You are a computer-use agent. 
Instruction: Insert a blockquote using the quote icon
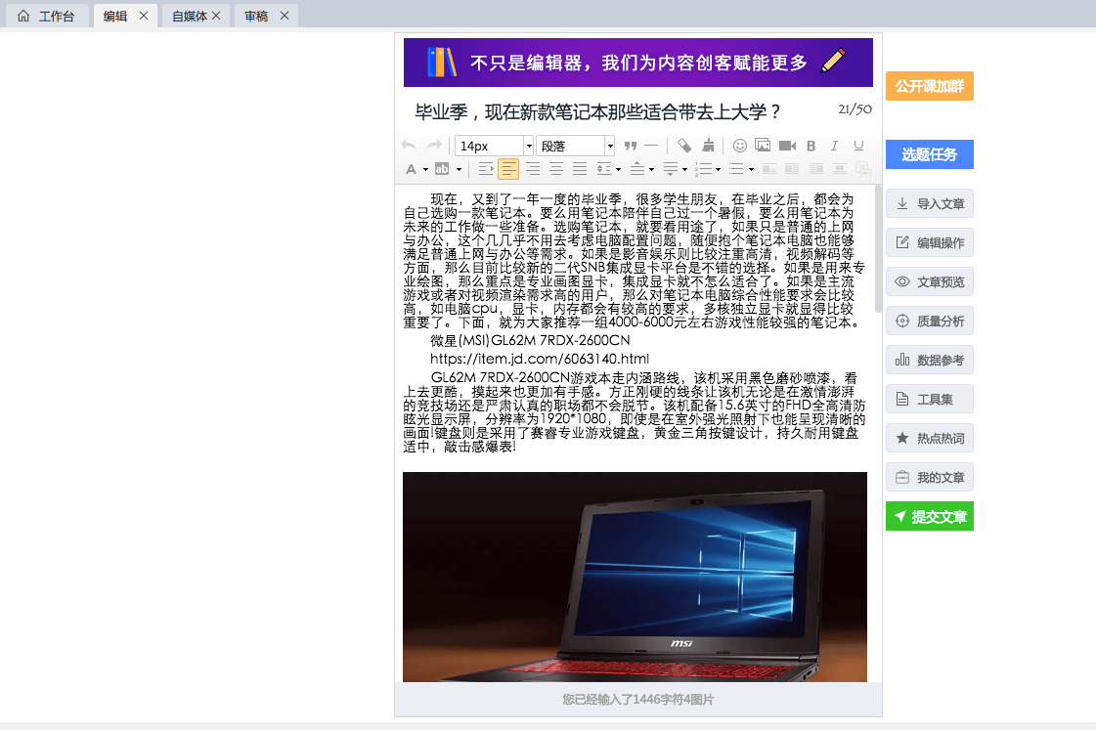click(x=631, y=146)
